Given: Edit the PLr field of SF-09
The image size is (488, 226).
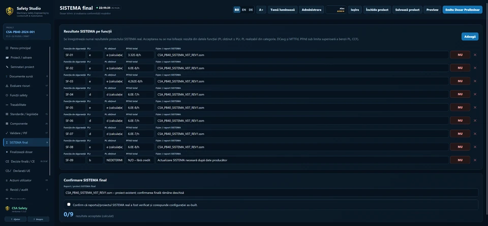Looking at the screenshot, I should (95, 160).
